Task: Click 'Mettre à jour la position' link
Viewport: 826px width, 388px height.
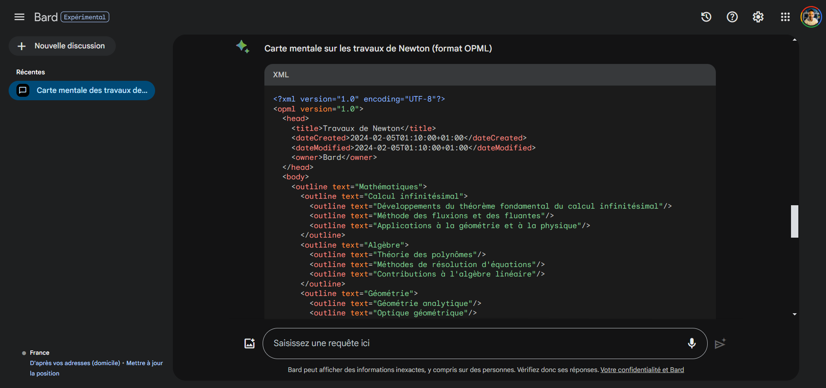Action: 144,363
